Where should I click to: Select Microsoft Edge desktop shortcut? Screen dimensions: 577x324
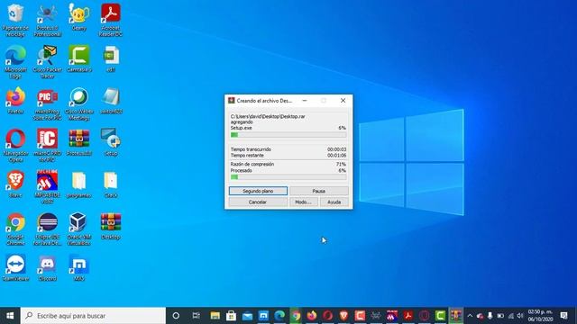[x=15, y=62]
